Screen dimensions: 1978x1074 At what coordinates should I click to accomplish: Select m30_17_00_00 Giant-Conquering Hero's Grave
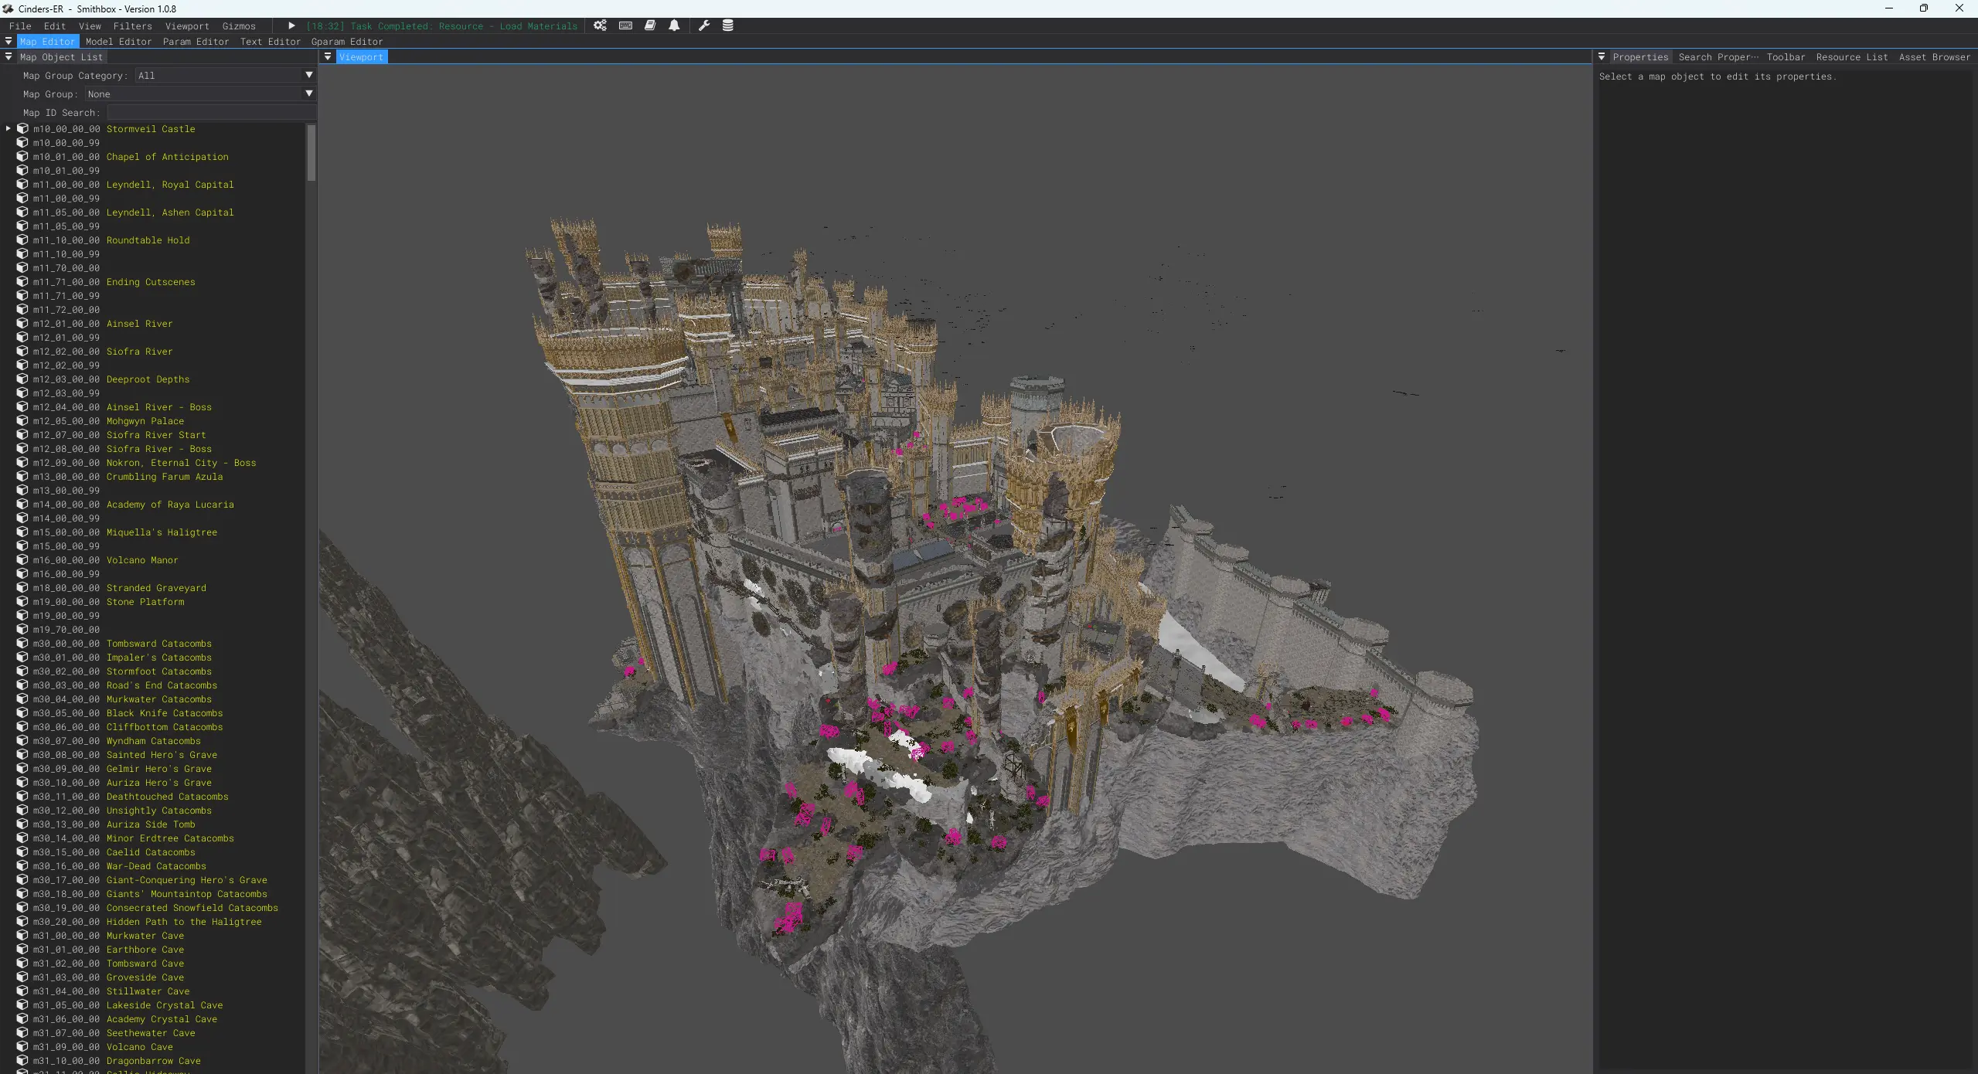coord(150,880)
